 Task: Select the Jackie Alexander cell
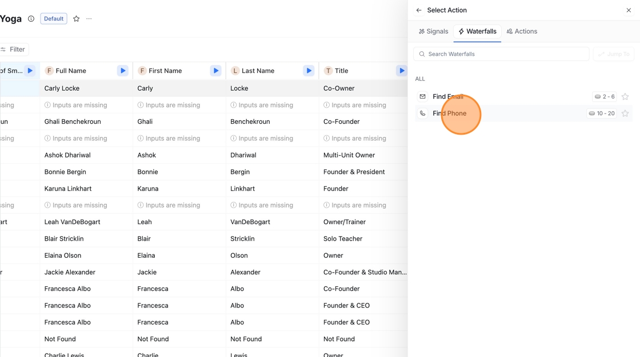click(x=86, y=272)
